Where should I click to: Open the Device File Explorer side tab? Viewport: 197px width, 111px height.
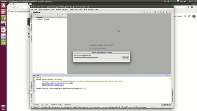pyautogui.click(x=172, y=95)
